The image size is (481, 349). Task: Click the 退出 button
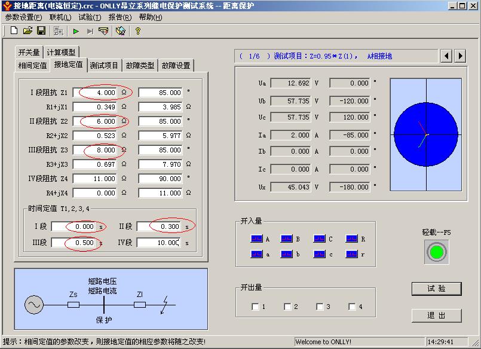(436, 315)
